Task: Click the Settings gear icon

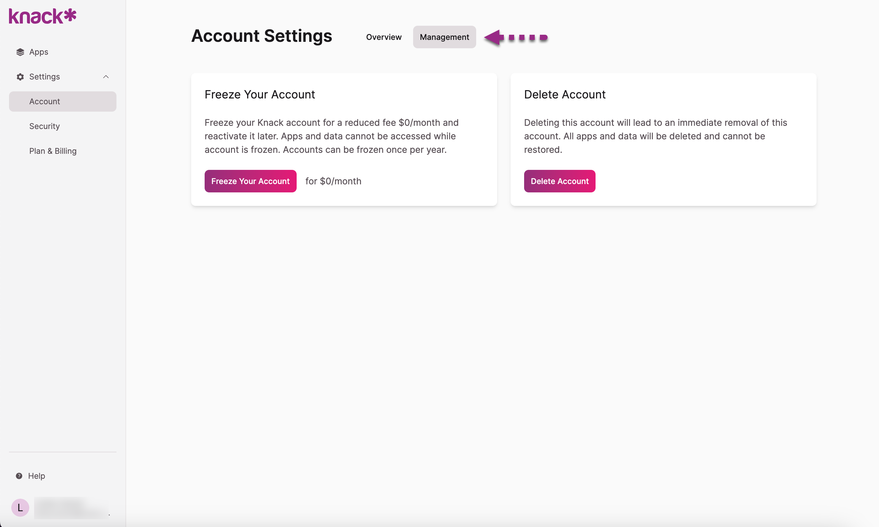Action: click(x=20, y=77)
